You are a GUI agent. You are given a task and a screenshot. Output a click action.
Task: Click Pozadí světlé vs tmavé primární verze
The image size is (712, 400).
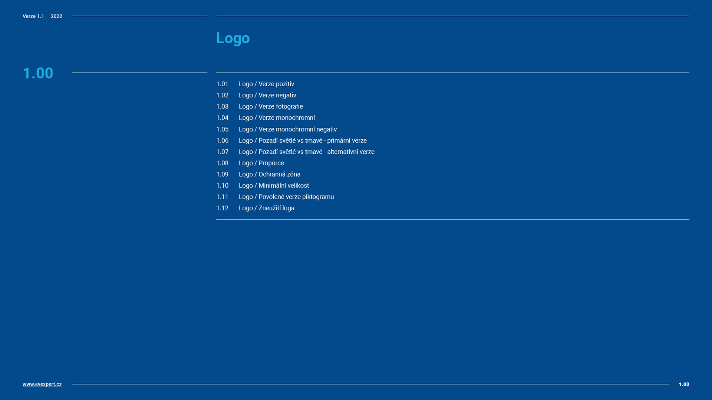coord(302,140)
